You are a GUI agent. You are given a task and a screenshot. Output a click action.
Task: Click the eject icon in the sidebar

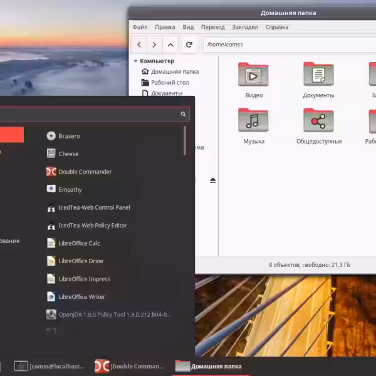(x=213, y=180)
